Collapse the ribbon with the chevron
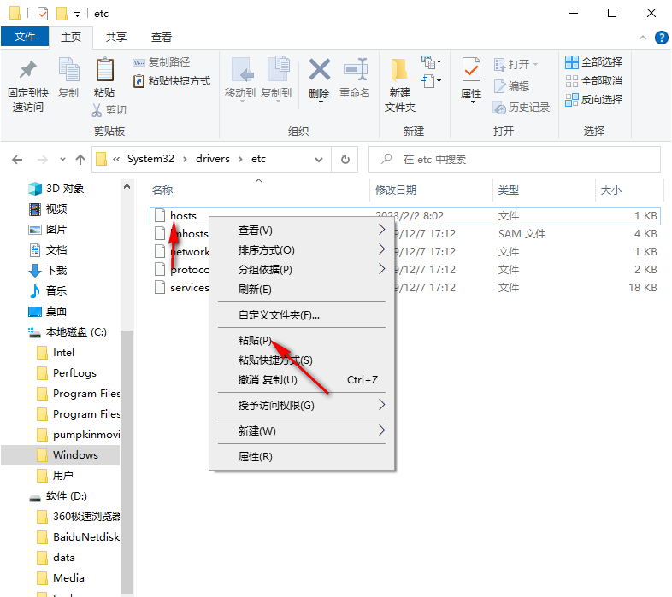Viewport: 672px width, 597px height. pos(642,38)
